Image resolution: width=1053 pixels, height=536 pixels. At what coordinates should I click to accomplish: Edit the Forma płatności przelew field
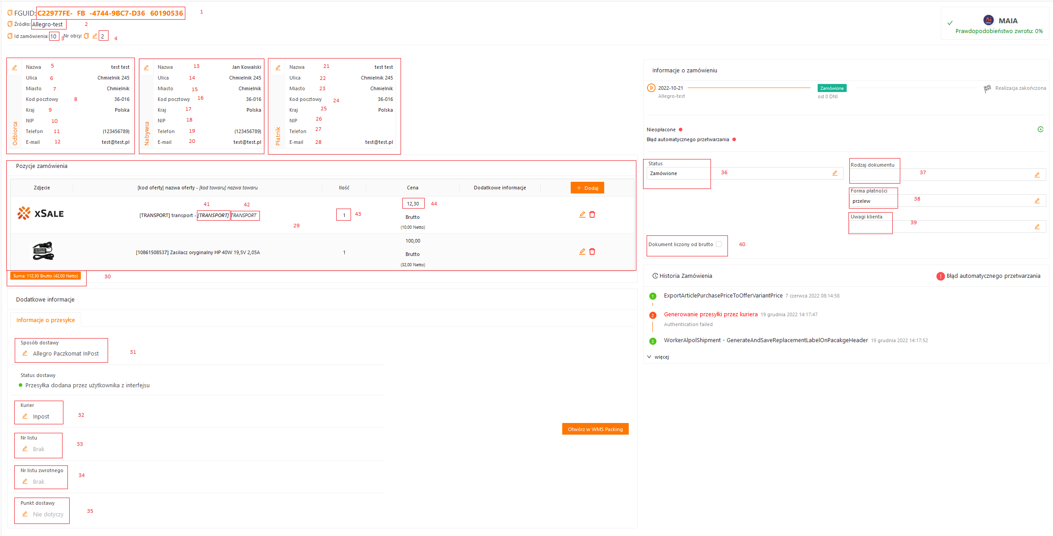pyautogui.click(x=1037, y=201)
